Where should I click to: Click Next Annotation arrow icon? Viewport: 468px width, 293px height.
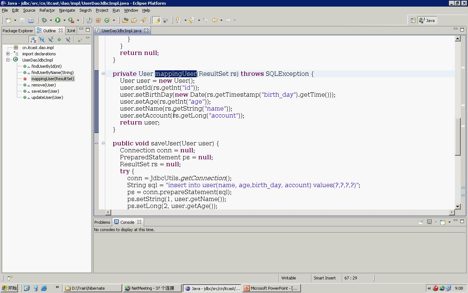178,21
